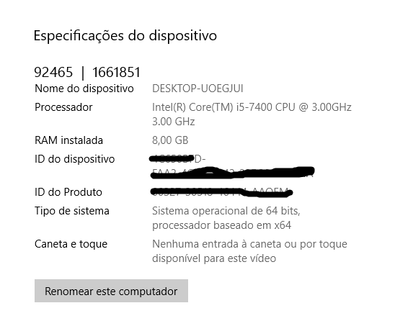Click the RAM instalada label
The image size is (395, 321).
(68, 140)
